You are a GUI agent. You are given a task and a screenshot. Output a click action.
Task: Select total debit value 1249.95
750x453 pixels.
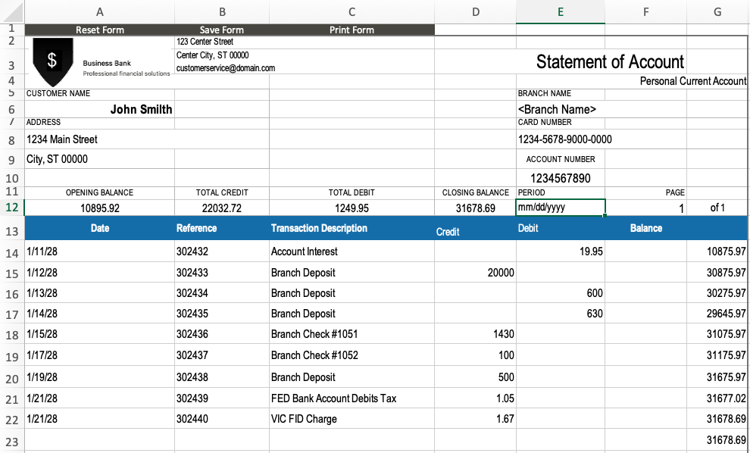[x=352, y=208]
